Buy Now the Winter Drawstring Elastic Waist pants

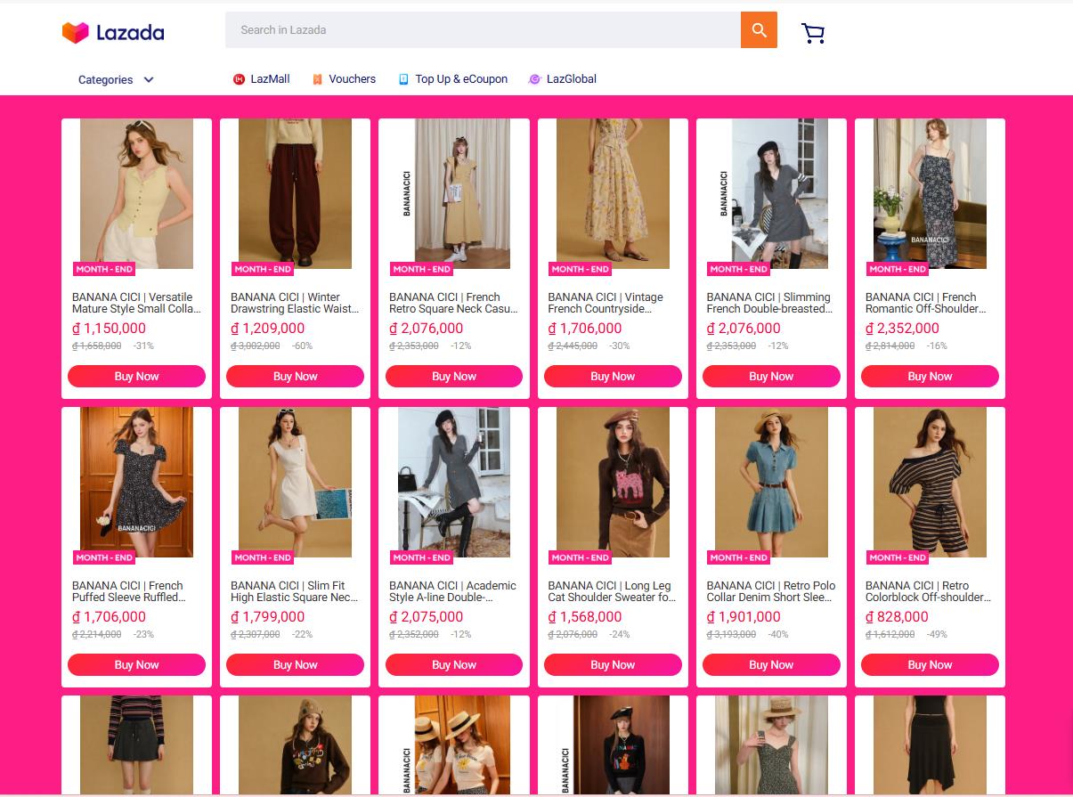pyautogui.click(x=295, y=377)
